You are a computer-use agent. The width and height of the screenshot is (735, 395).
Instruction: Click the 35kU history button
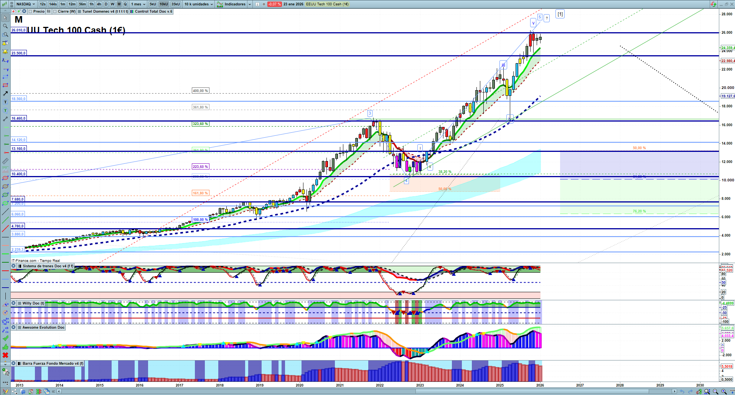[x=175, y=4]
